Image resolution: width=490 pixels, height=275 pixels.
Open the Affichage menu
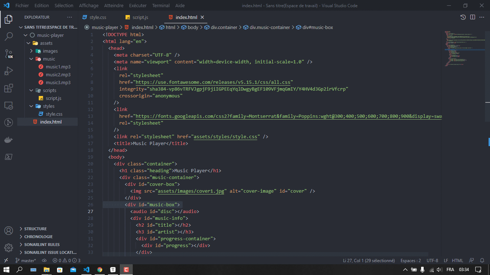pos(89,5)
